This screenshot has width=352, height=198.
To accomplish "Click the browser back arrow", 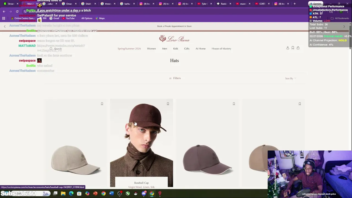I will point(4,11).
